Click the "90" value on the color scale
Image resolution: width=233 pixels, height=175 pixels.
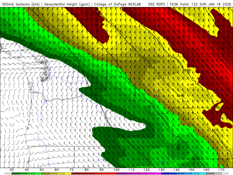[101, 170]
